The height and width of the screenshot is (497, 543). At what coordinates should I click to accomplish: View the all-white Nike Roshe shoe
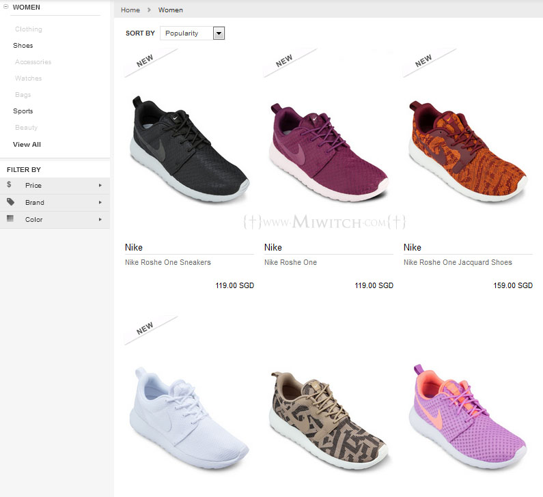[x=189, y=418]
